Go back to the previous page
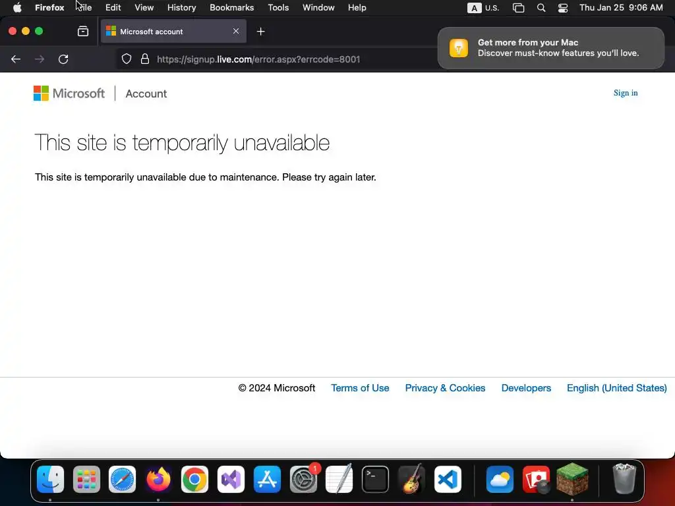Image resolution: width=675 pixels, height=506 pixels. (16, 59)
